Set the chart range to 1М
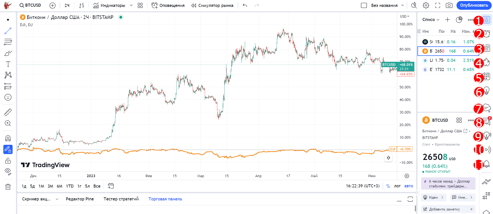The image size is (493, 214). click(x=41, y=186)
